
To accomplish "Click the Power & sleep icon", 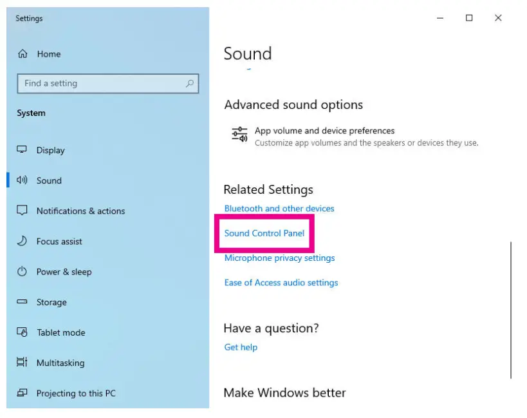I will click(23, 271).
